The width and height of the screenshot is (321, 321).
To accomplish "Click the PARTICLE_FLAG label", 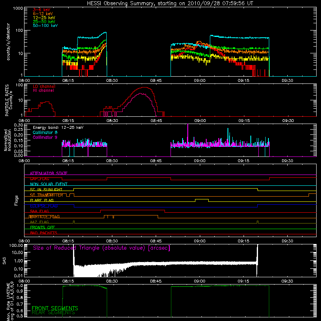I will 45,216.
